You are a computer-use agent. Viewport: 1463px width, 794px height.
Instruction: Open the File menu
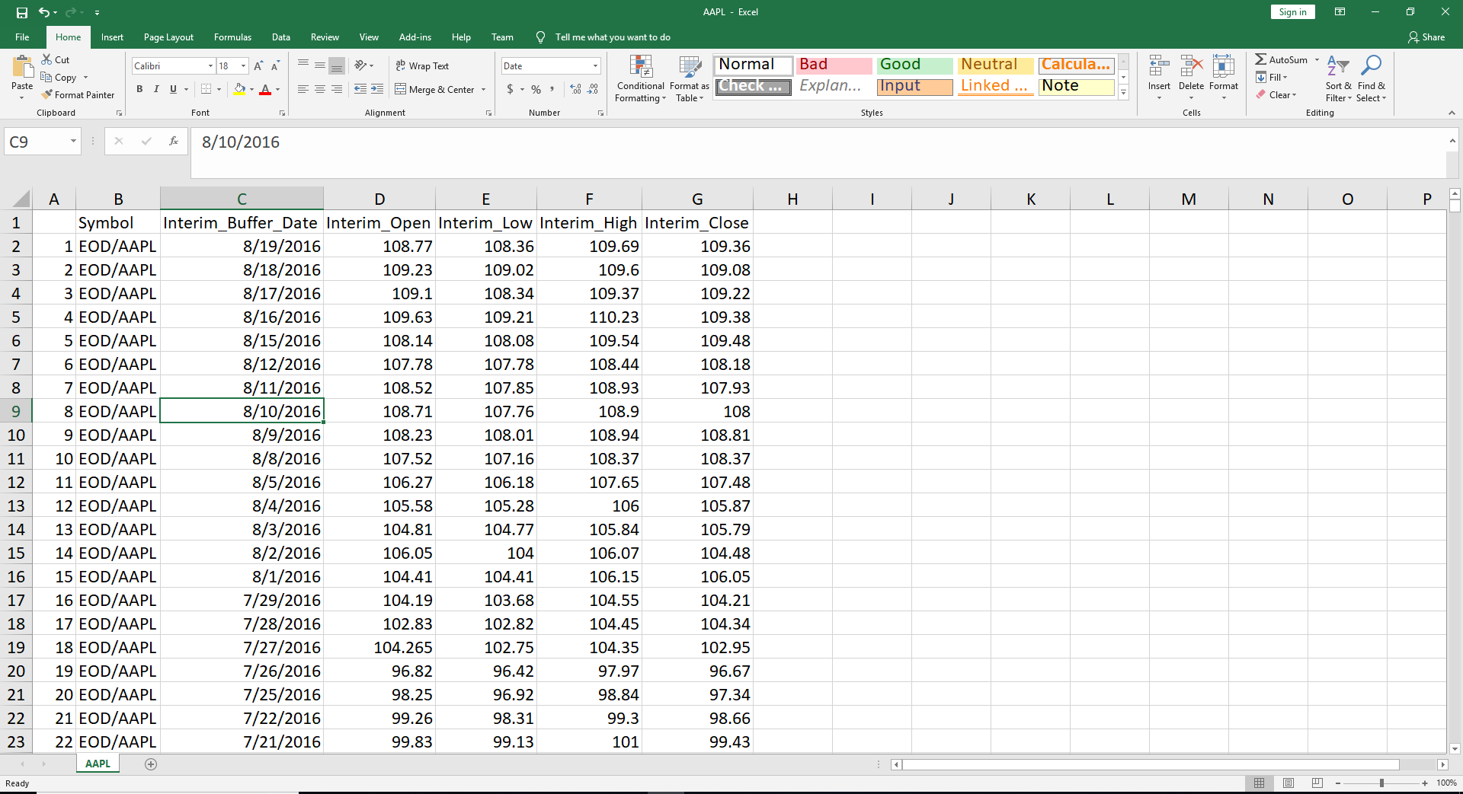pos(22,37)
